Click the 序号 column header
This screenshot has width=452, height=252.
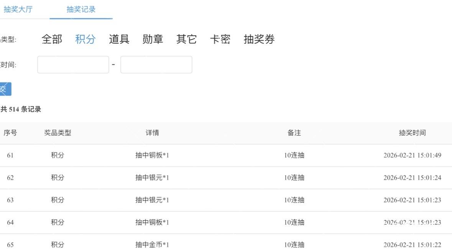(x=10, y=133)
